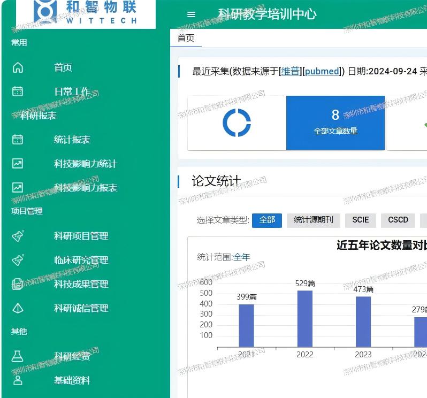Open the 维普 data source link

291,71
